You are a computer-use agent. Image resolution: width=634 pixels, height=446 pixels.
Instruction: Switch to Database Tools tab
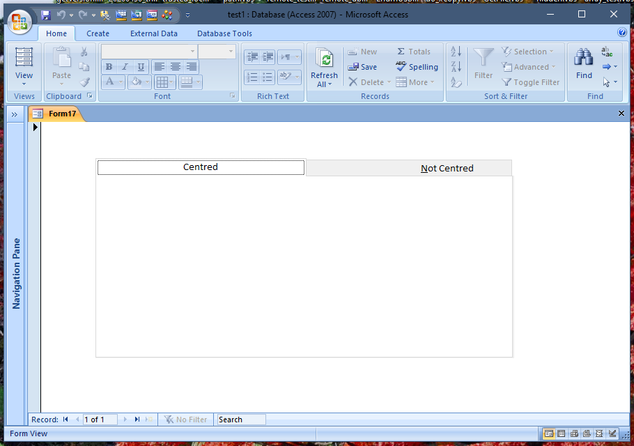pyautogui.click(x=224, y=33)
